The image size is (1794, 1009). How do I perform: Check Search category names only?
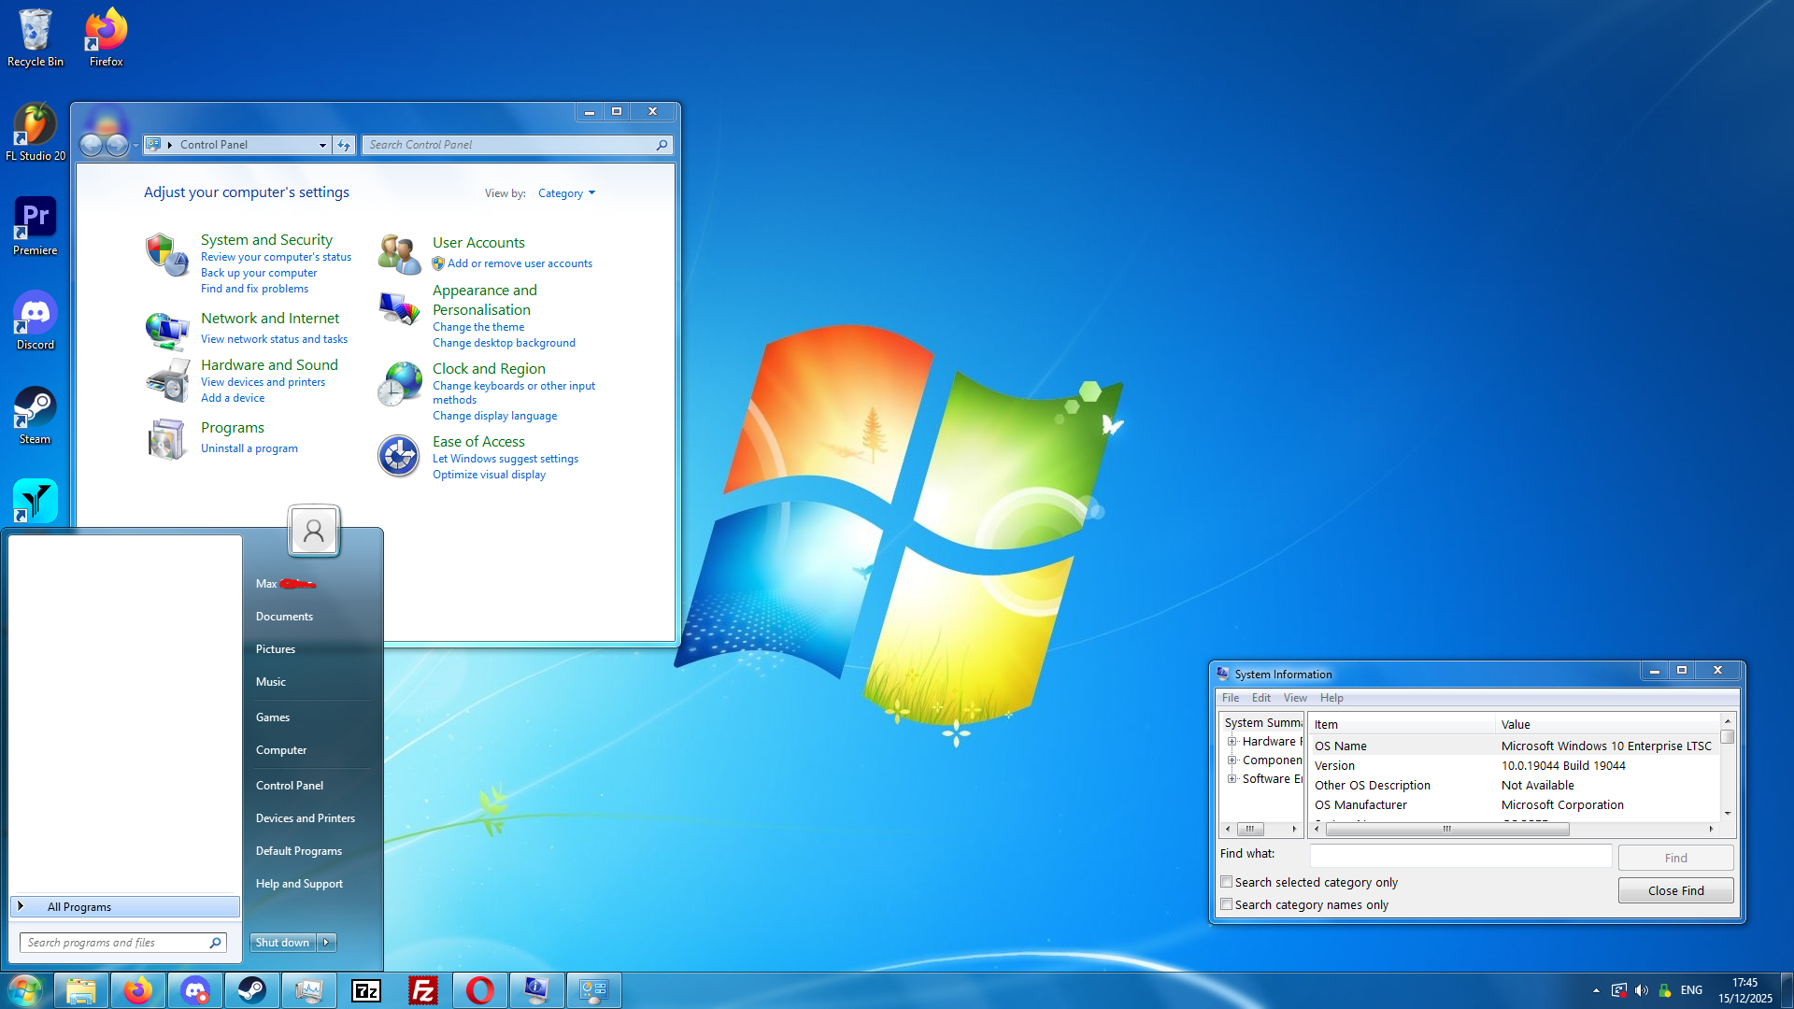[x=1227, y=904]
